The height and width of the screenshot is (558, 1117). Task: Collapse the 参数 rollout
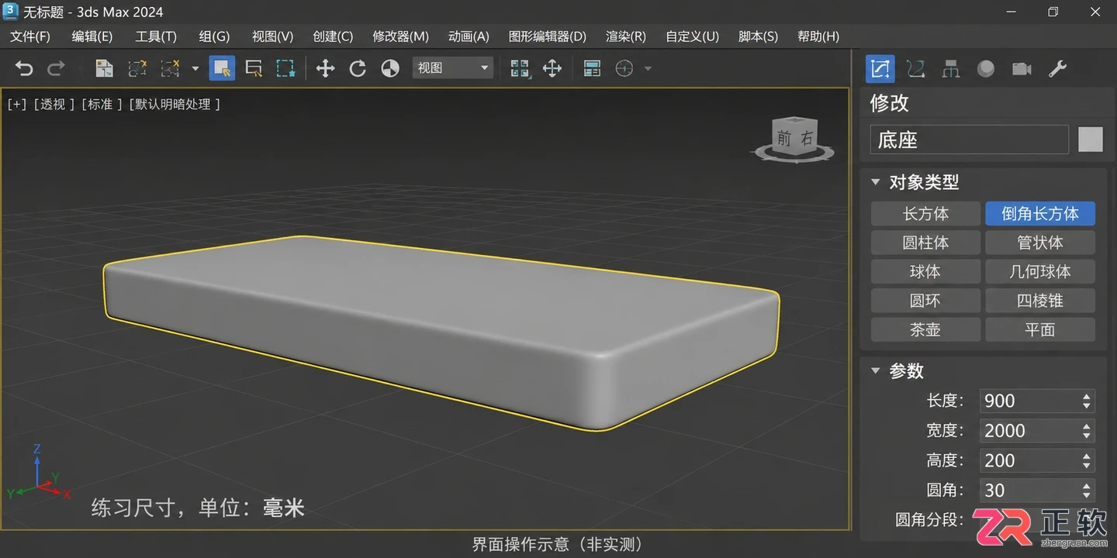coord(876,371)
